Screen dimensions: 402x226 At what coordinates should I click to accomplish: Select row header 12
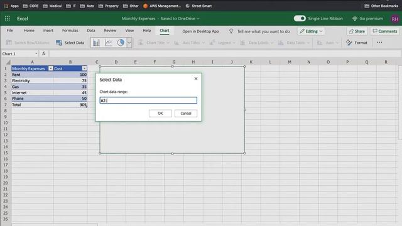pyautogui.click(x=6, y=135)
